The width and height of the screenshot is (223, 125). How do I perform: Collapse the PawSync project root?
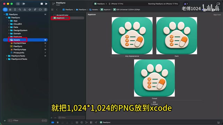(4, 15)
